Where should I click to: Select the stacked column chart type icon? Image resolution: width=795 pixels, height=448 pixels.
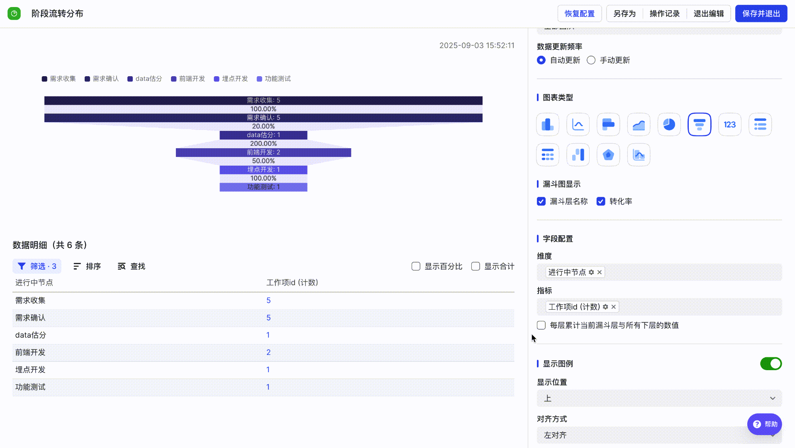tap(578, 155)
